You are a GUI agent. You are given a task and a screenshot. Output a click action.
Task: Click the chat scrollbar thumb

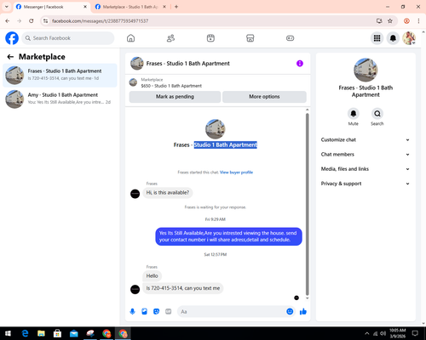click(x=307, y=204)
